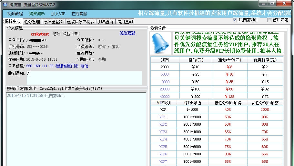294x166 pixels.
Task: Switch to the 信用查询 tab
Action: (125, 22)
